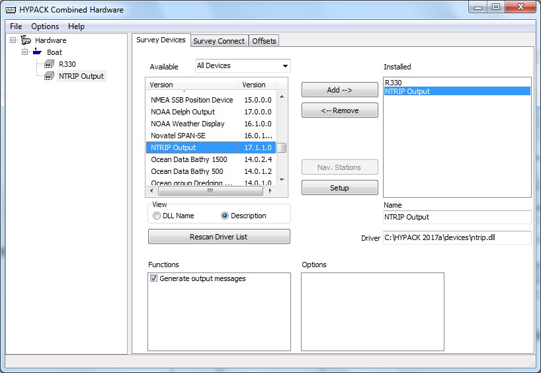Click the Boat icon in the tree

[x=37, y=52]
